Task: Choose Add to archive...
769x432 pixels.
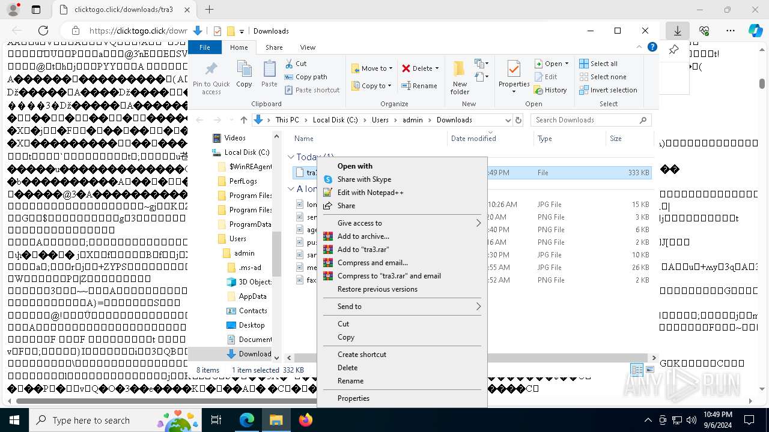Action: [x=402, y=236]
